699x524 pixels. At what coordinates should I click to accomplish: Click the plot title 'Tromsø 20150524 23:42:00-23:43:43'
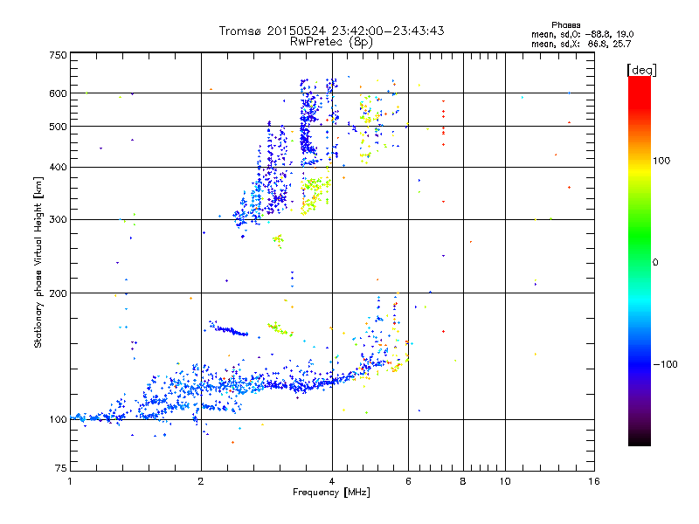331,31
